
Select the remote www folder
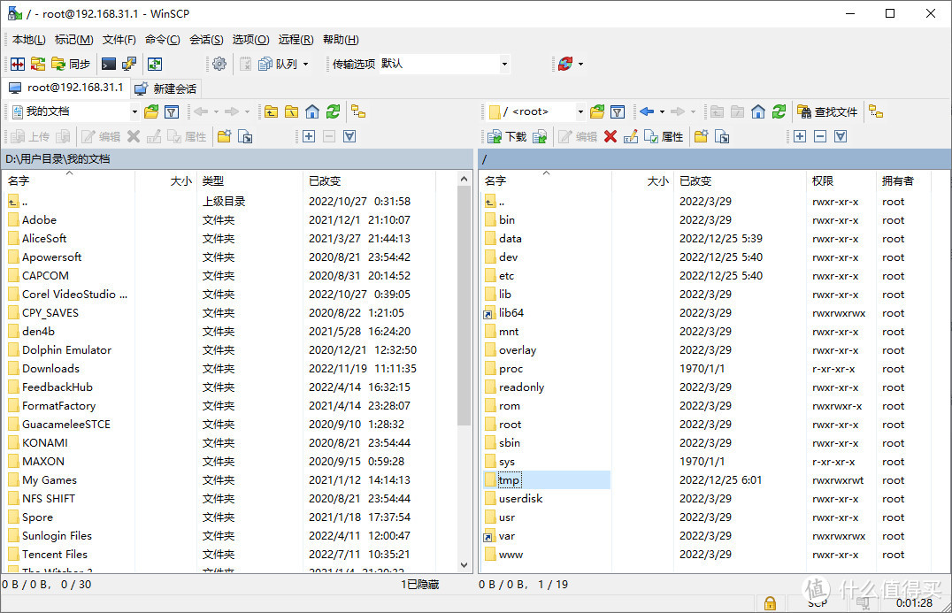coord(511,554)
